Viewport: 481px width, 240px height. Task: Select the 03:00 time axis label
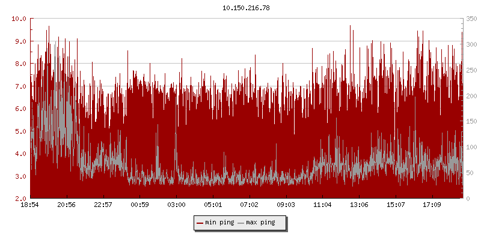pos(176,205)
